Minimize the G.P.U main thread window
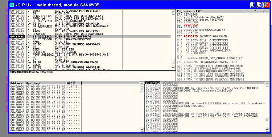Viewport: 272px width, 137px height. 253,5
